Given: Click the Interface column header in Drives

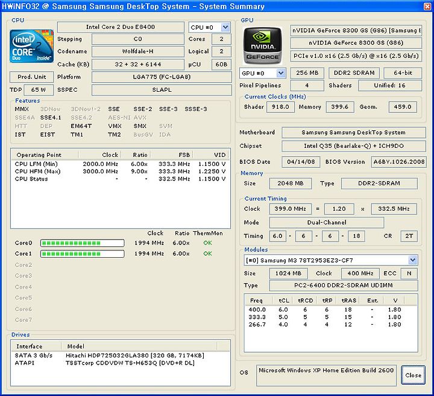Looking at the screenshot, I should (x=36, y=346).
